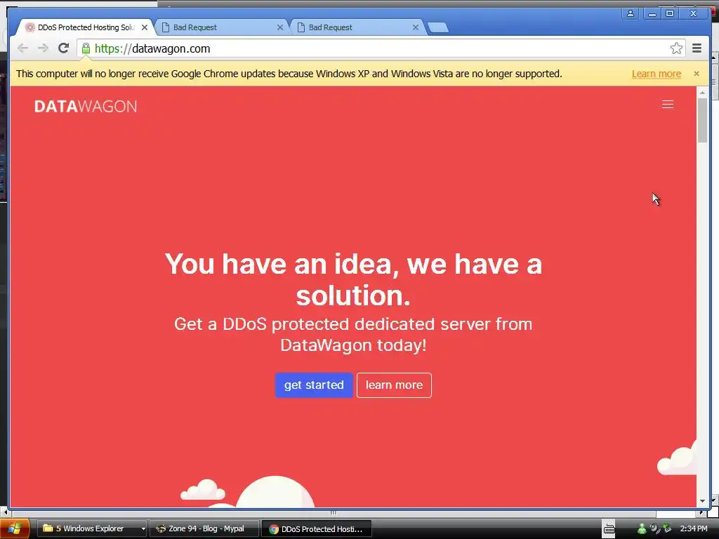The image size is (719, 539).
Task: Click the main headline You have an idea
Action: (354, 279)
